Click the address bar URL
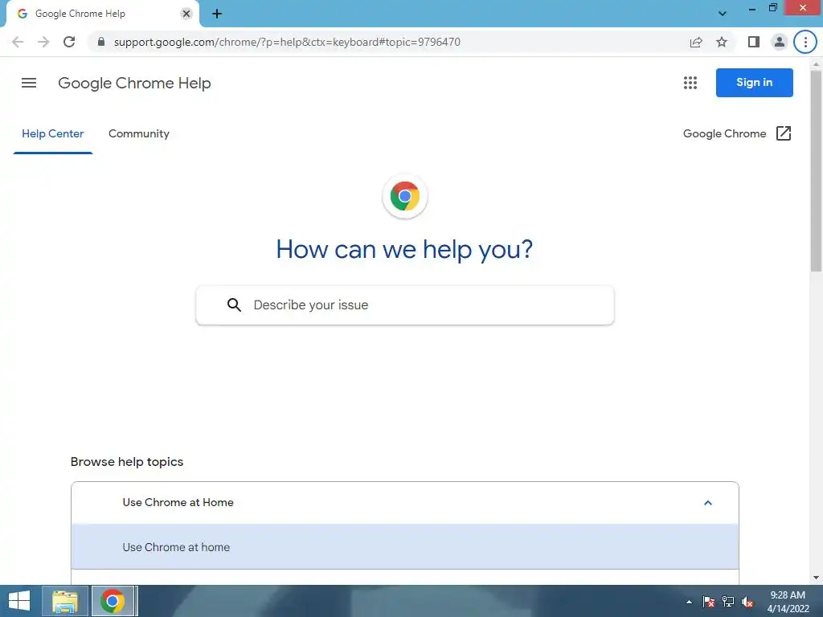Image resolution: width=823 pixels, height=617 pixels. (287, 42)
